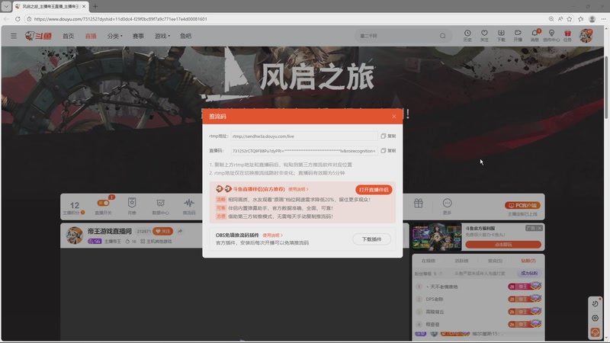This screenshot has width=610, height=343.
Task: Click the page vertical scrollbar
Action: [606, 88]
